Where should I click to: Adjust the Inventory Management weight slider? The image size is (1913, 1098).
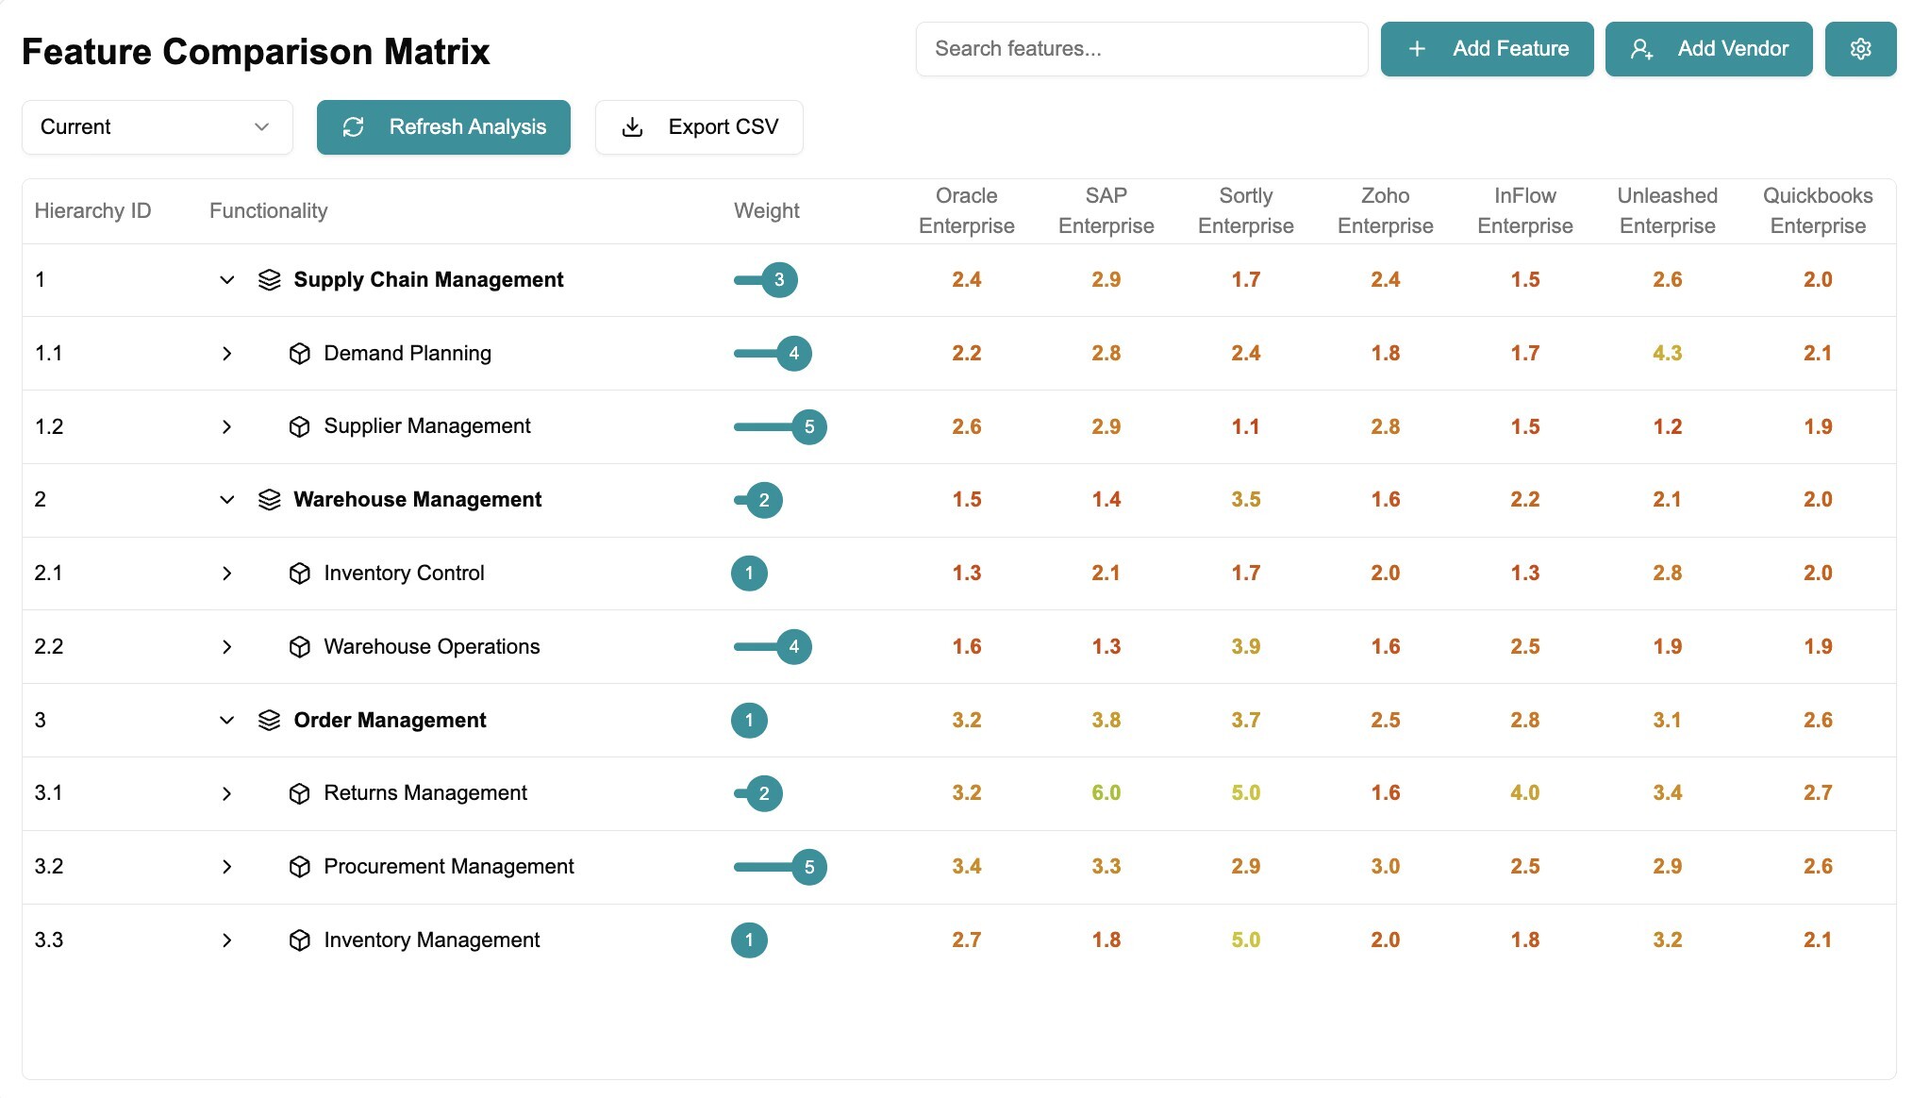[x=749, y=940]
